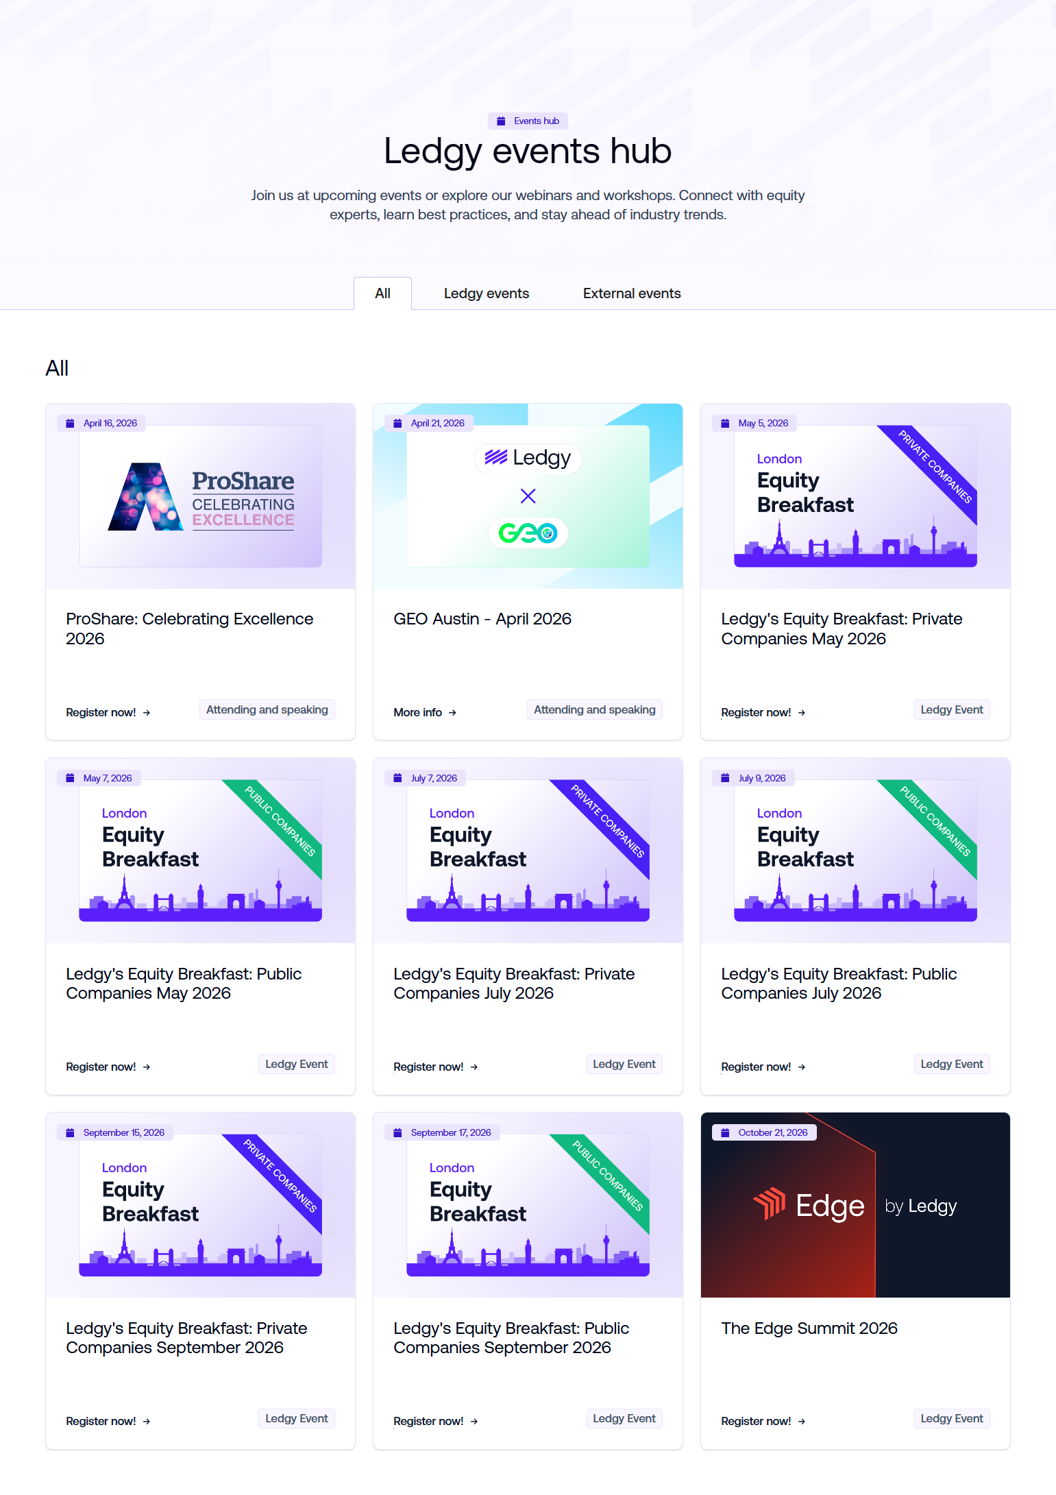Click Ledgy Event tag on Public July card
Image resolution: width=1056 pixels, height=1495 pixels.
pyautogui.click(x=952, y=1064)
